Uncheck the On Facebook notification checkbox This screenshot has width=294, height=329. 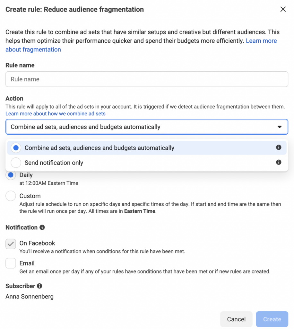click(x=11, y=244)
